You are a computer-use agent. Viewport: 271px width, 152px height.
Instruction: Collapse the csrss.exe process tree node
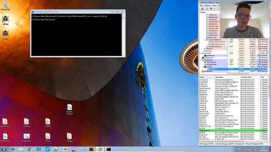(x=201, y=53)
